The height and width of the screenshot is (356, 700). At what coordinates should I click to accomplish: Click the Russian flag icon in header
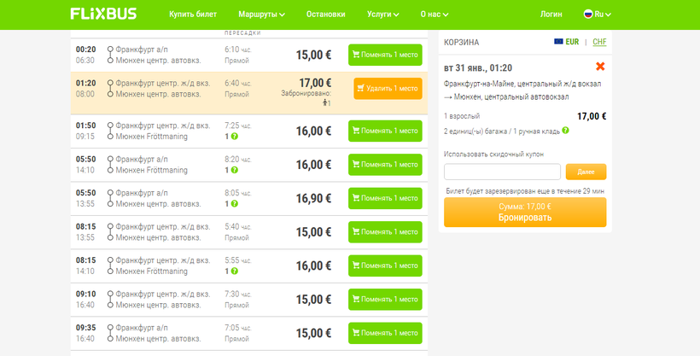[587, 15]
